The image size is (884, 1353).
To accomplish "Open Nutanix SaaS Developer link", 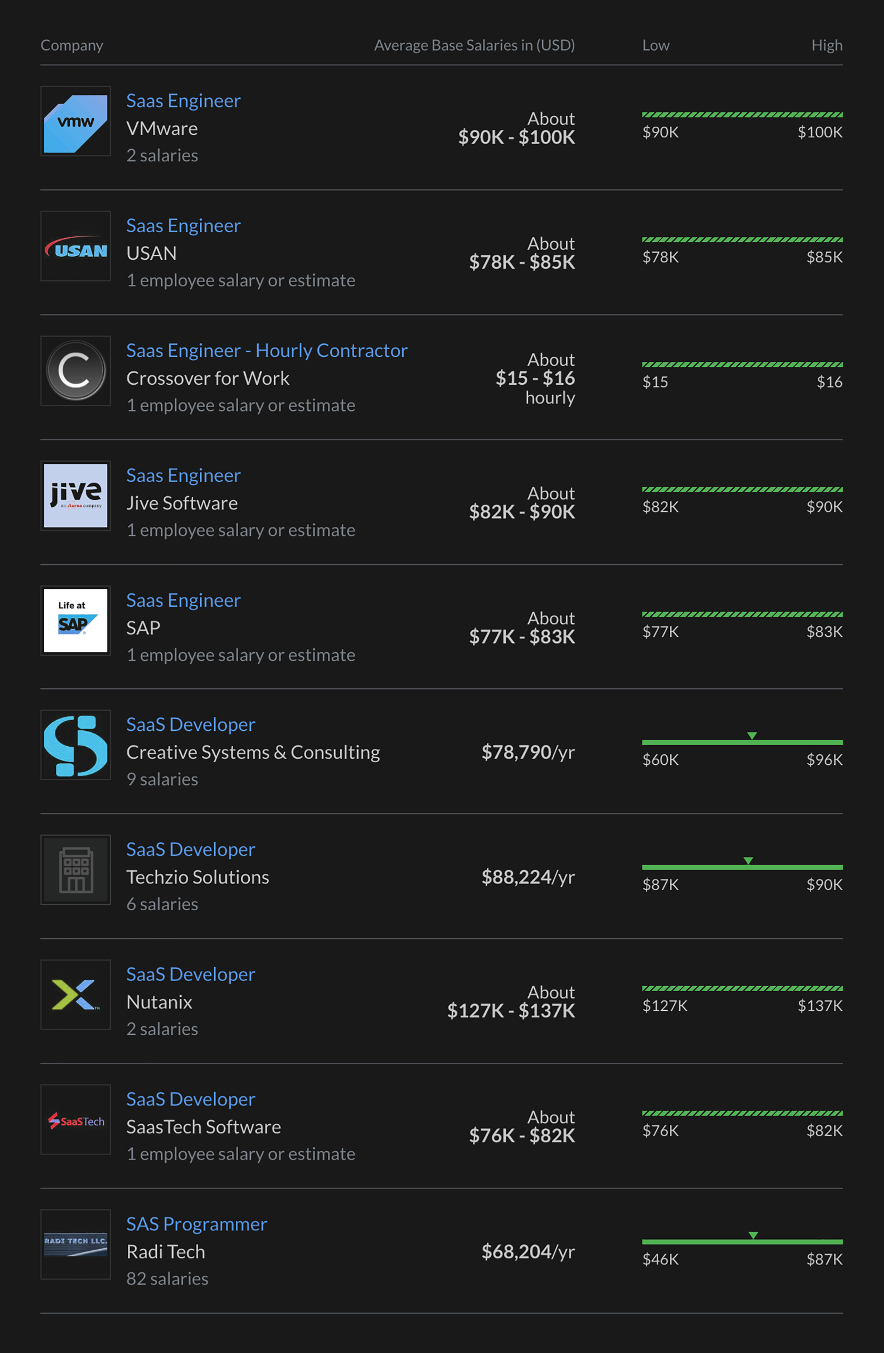I will [191, 975].
